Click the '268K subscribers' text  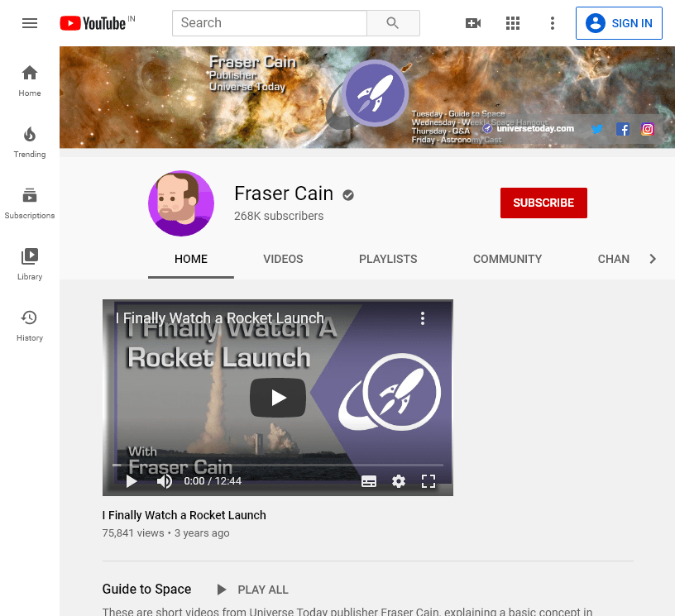coord(279,216)
